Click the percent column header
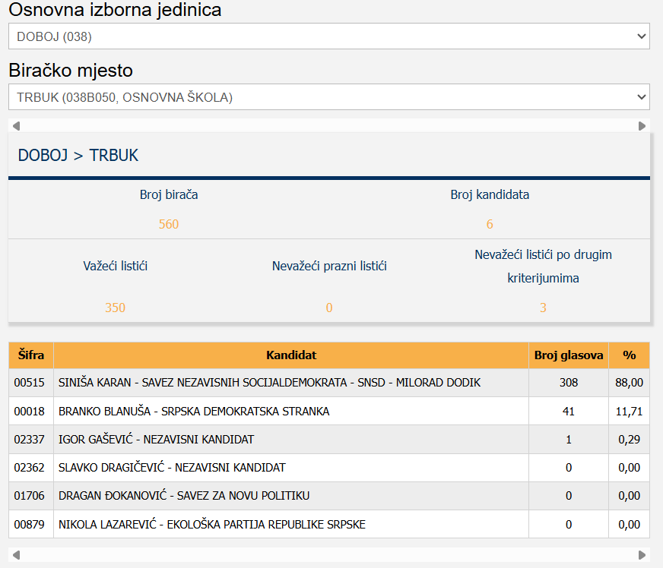Screen dimensions: 663x568 point(629,355)
